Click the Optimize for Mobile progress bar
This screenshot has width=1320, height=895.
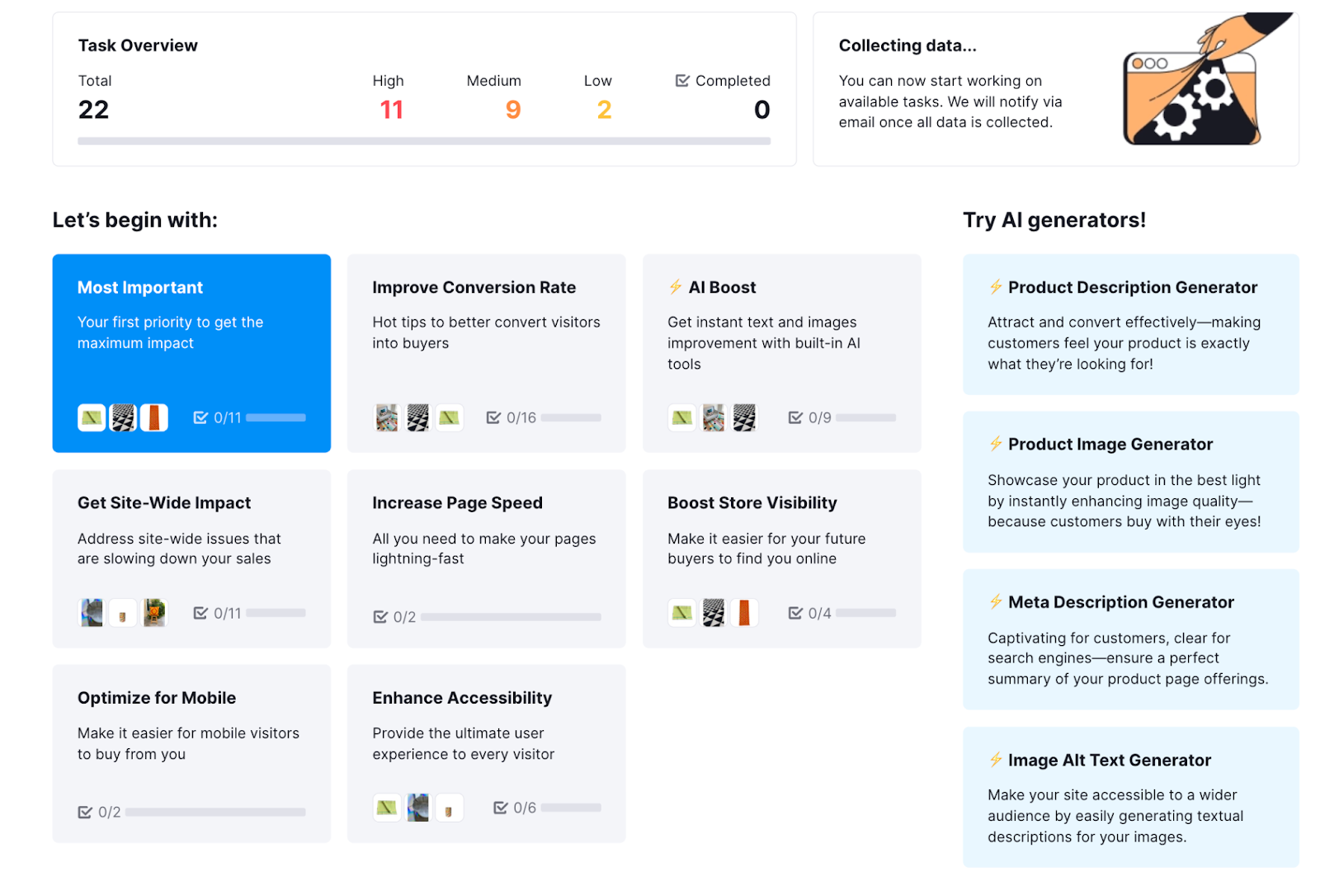215,813
